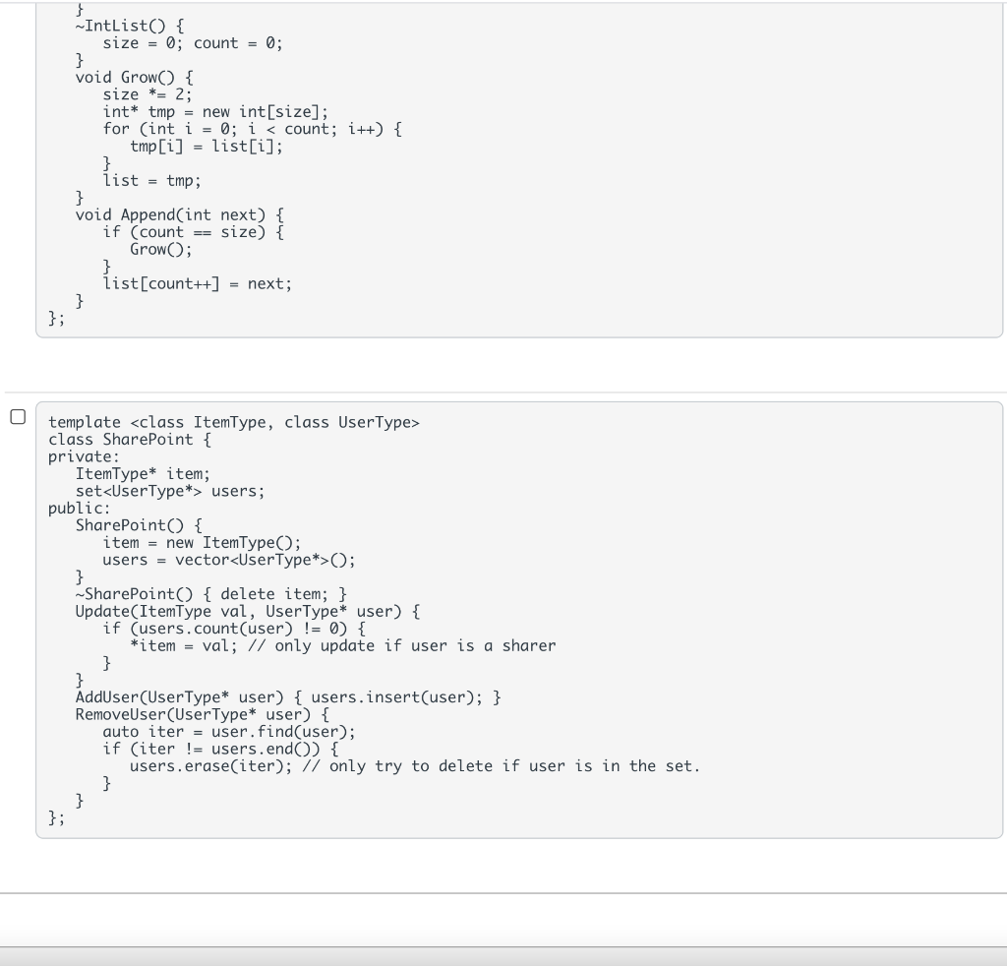Click the 'Update(ItemType val, UserType* user) {' line
Image resolution: width=1007 pixels, height=966 pixels.
[248, 612]
